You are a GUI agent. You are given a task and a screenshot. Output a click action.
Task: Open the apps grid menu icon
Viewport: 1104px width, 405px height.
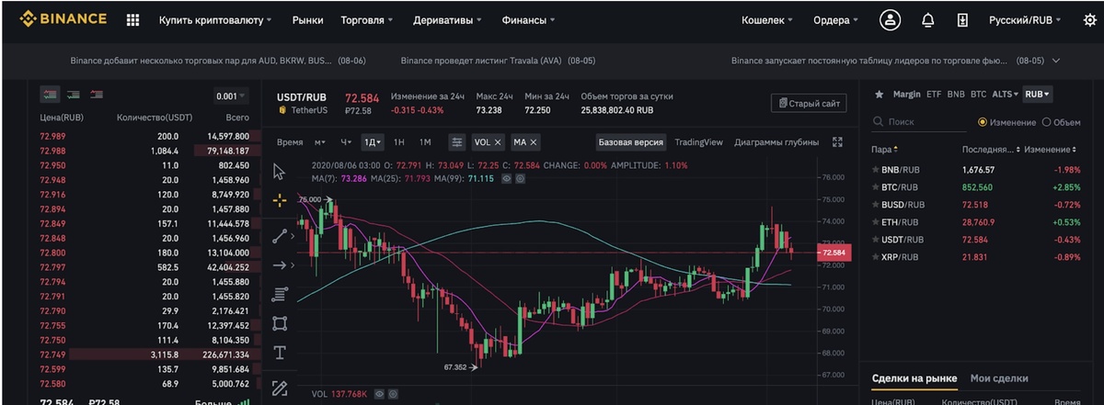(132, 19)
